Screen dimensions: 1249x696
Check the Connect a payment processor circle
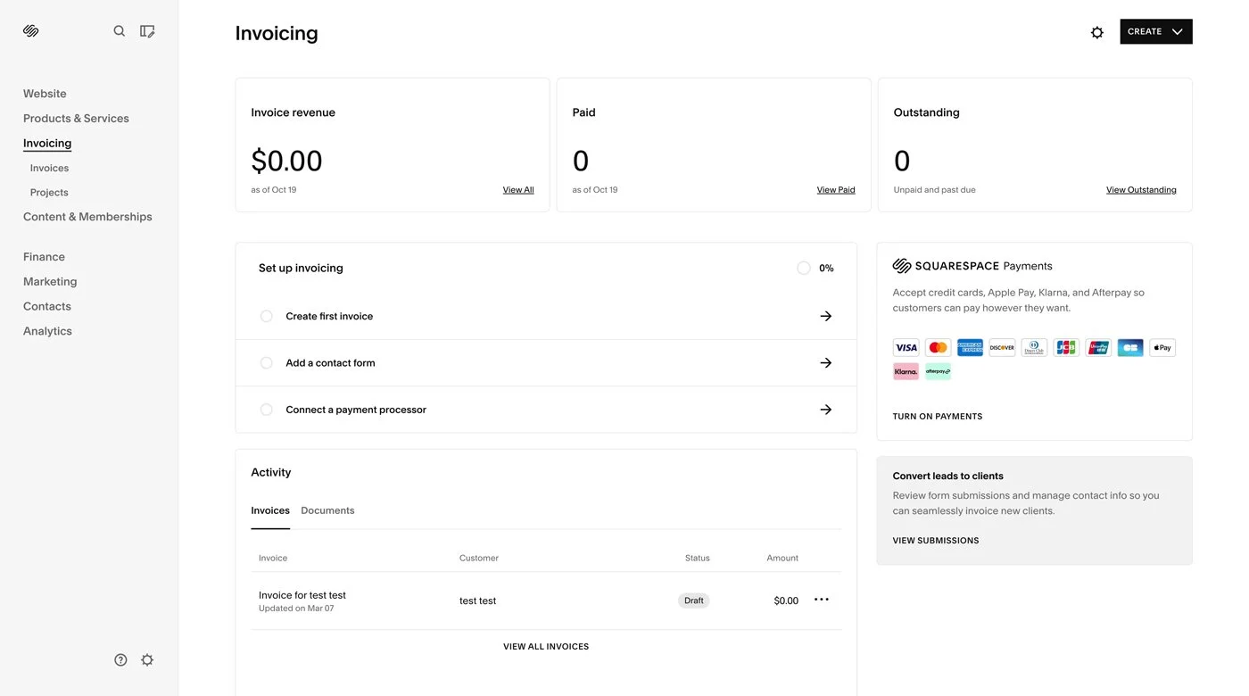(266, 409)
